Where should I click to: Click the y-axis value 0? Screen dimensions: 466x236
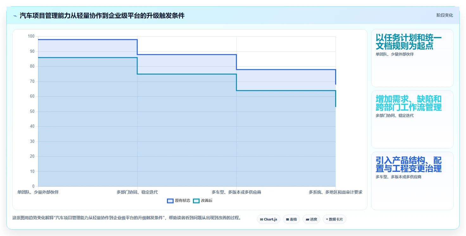tap(33, 186)
